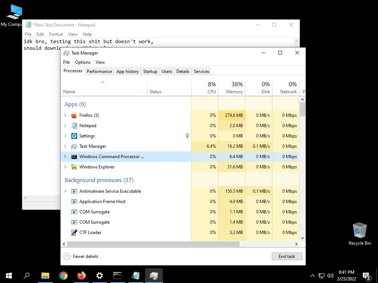The image size is (378, 283).
Task: Switch to Firefox via the taskbar icon
Action: (82, 276)
